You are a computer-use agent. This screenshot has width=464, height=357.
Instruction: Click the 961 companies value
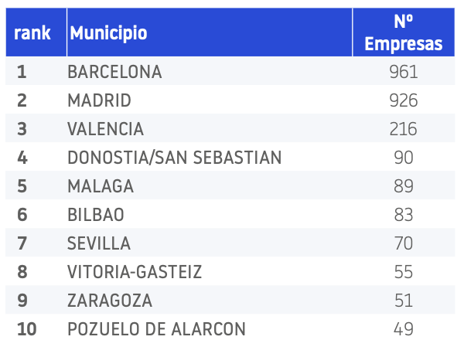[404, 72]
